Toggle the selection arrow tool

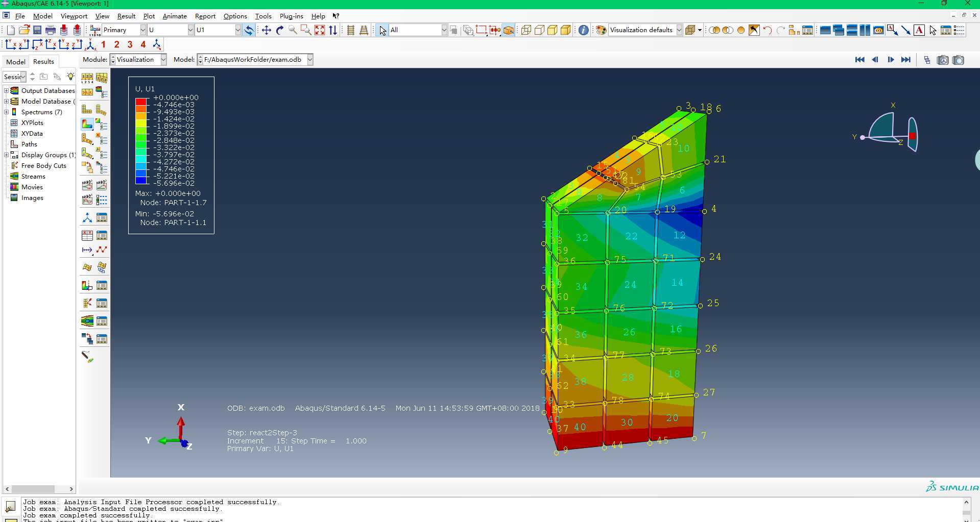coord(383,30)
